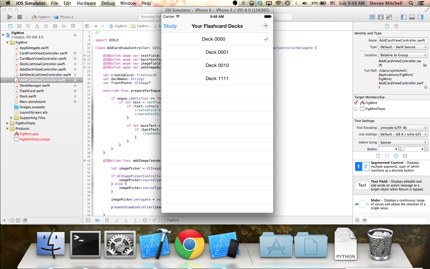
Task: Show the Quick Help inspector
Action: pos(396,26)
